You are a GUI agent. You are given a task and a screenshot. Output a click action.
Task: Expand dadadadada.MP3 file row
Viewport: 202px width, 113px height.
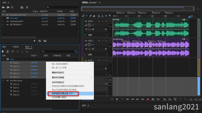pos(3,21)
